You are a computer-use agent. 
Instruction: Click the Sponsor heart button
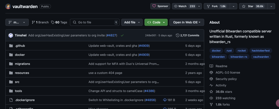coord(160,6)
